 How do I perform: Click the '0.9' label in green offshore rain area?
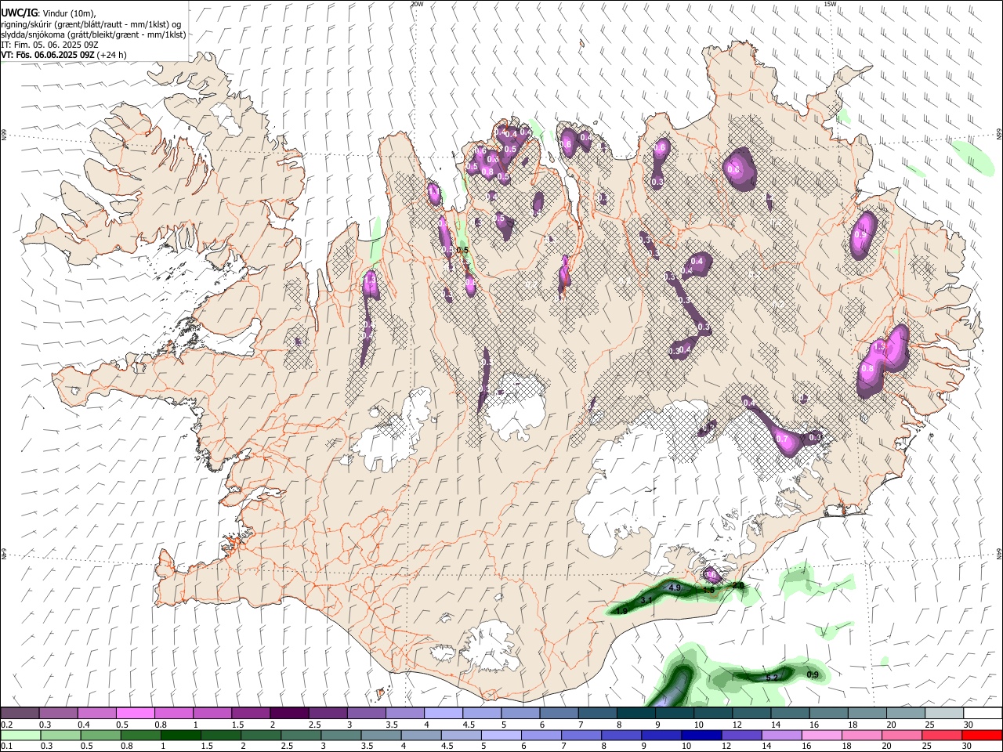[813, 674]
